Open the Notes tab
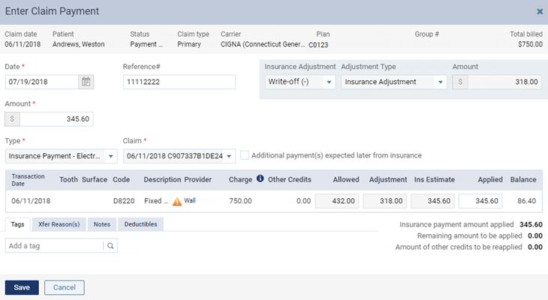The image size is (548, 300). click(101, 224)
